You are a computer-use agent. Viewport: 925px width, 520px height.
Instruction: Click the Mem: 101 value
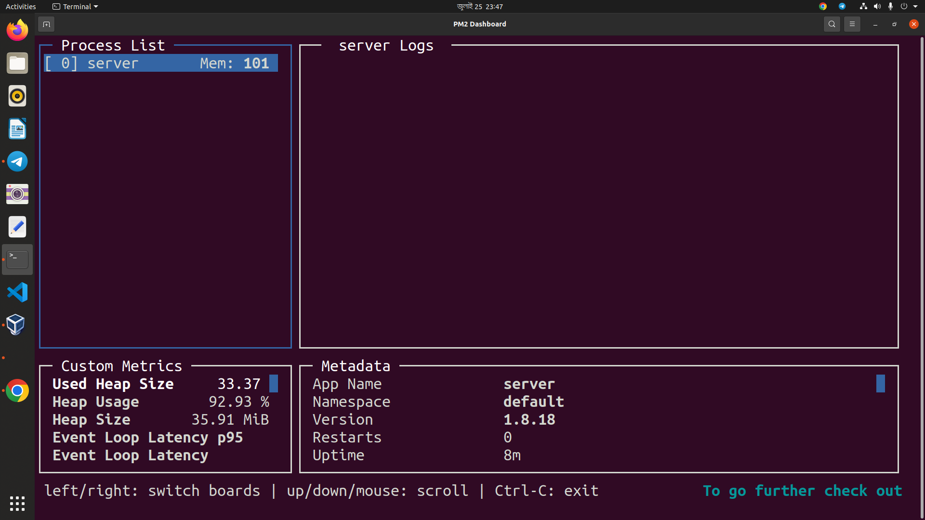[x=235, y=63]
